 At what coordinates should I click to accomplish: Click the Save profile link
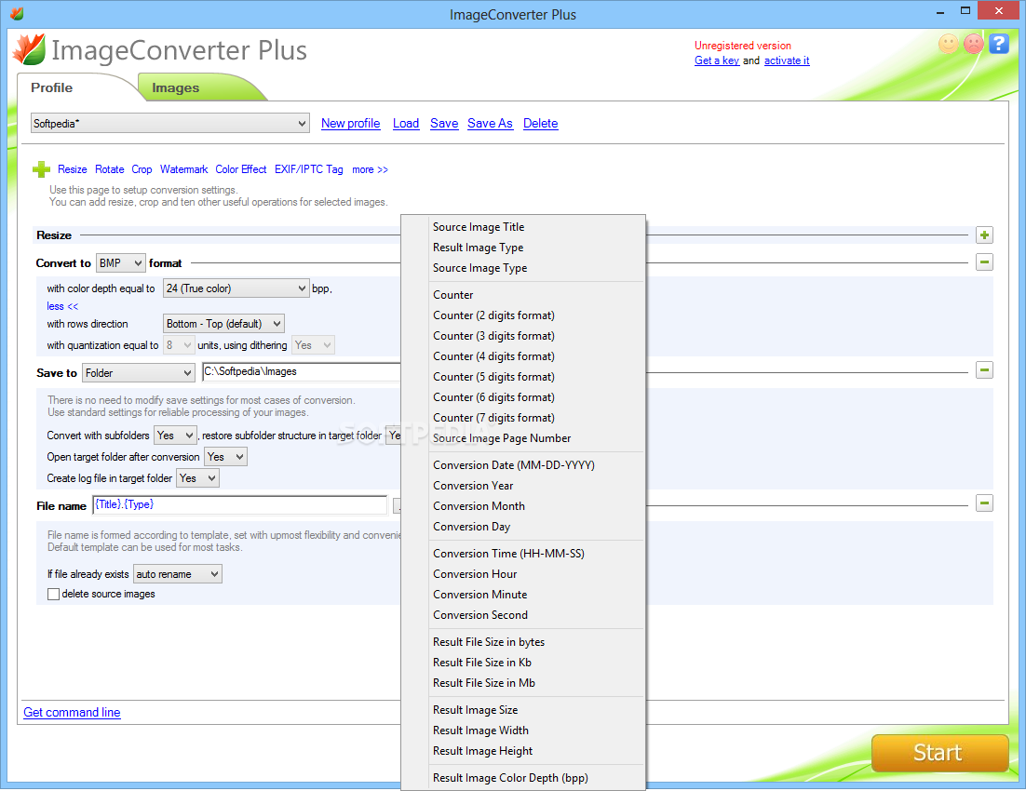pyautogui.click(x=444, y=123)
